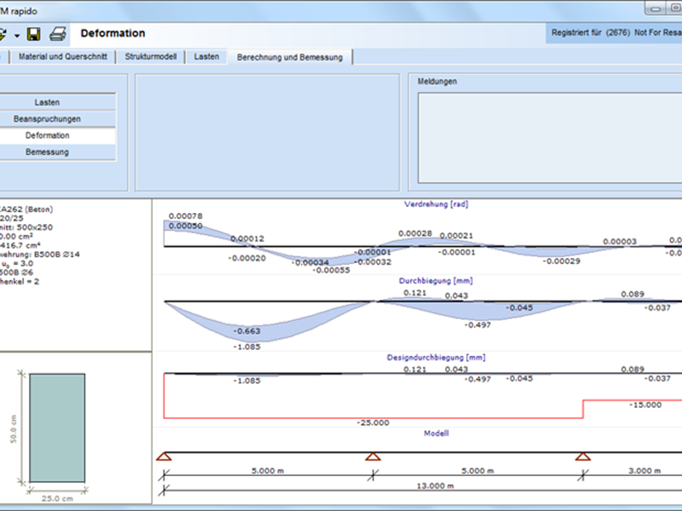The width and height of the screenshot is (682, 511).
Task: Click the 13.000 m total length dimension
Action: pos(436,486)
